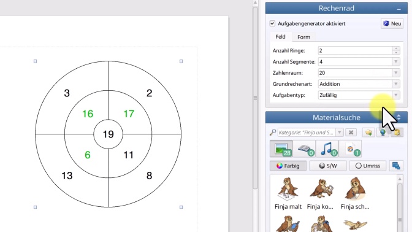Switch to the Feld tab
The image size is (412, 232).
[280, 37]
